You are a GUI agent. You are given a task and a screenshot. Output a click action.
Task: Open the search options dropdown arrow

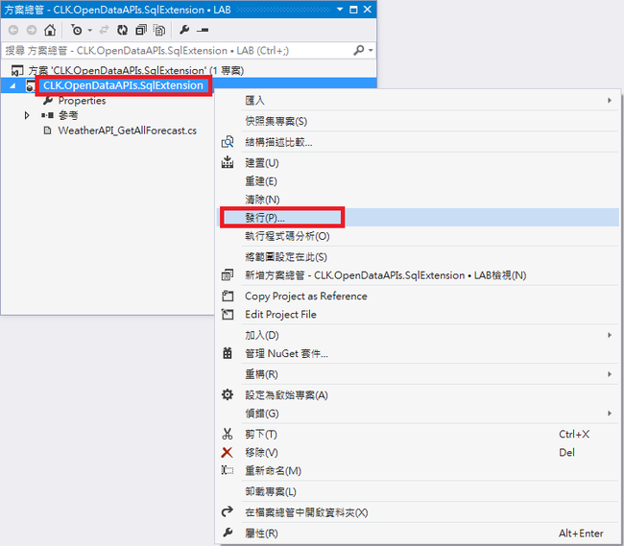371,50
